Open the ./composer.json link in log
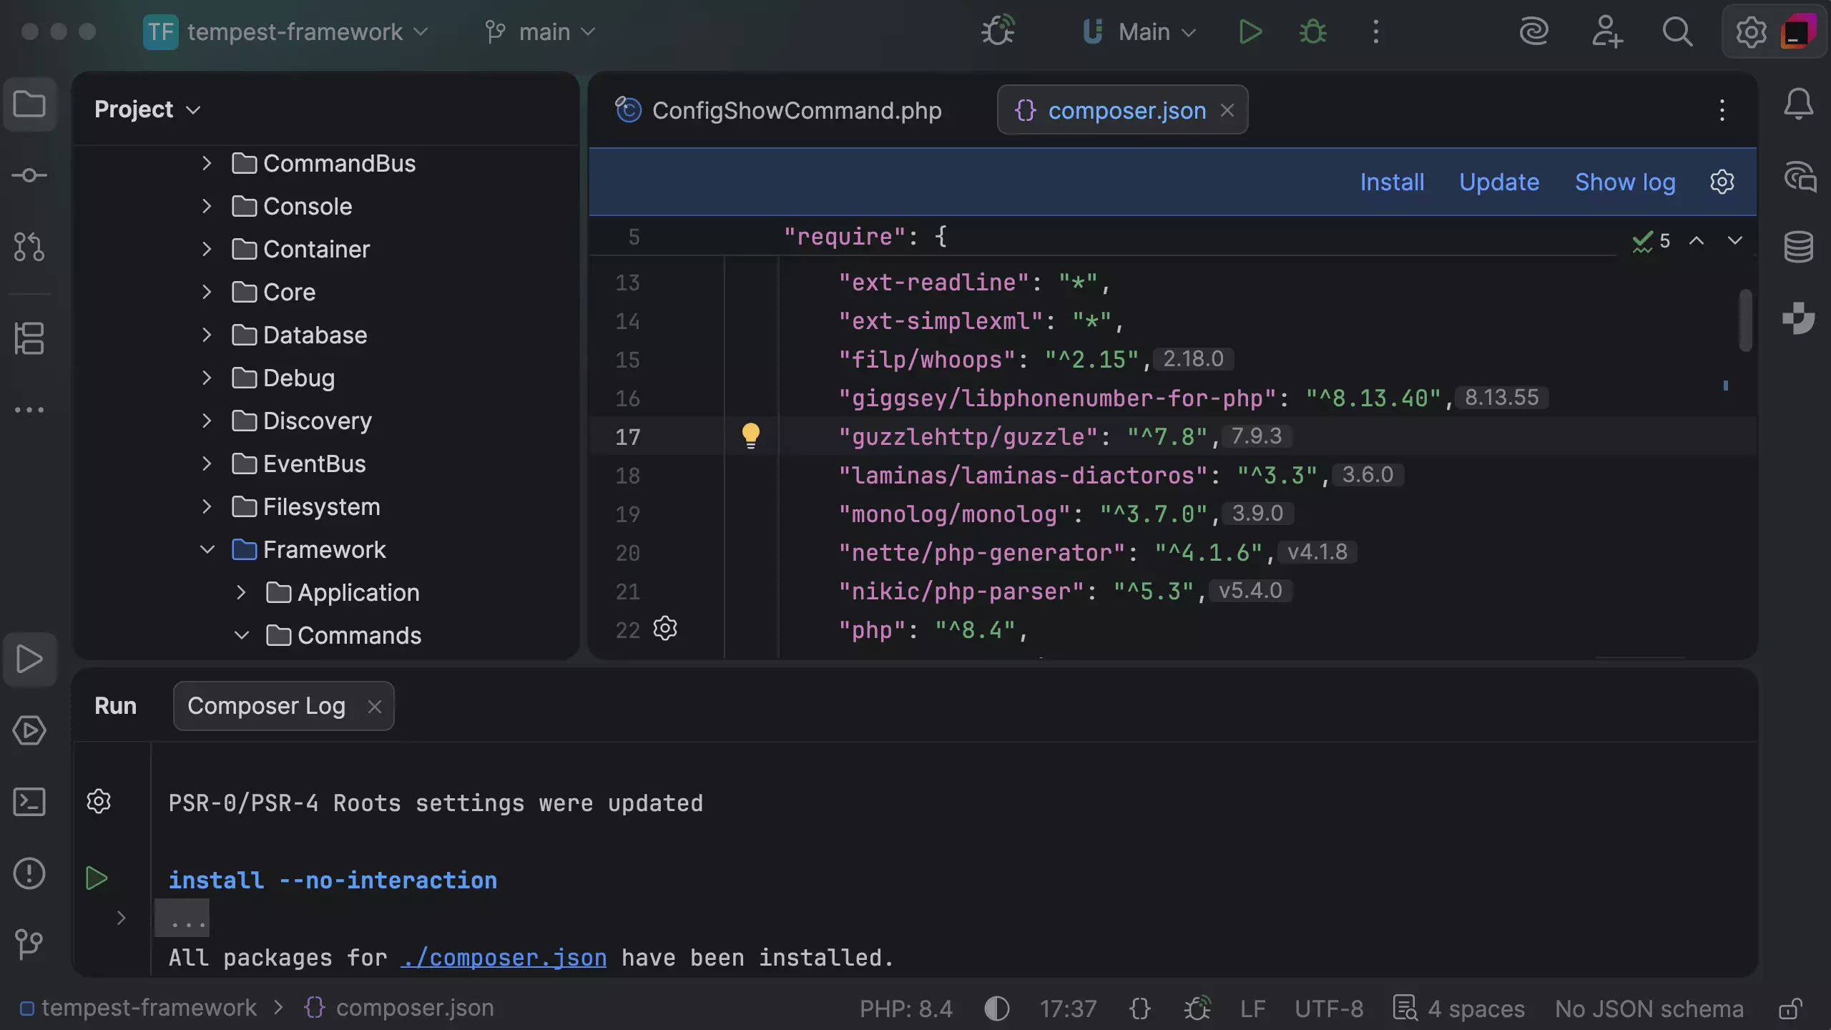 (504, 958)
